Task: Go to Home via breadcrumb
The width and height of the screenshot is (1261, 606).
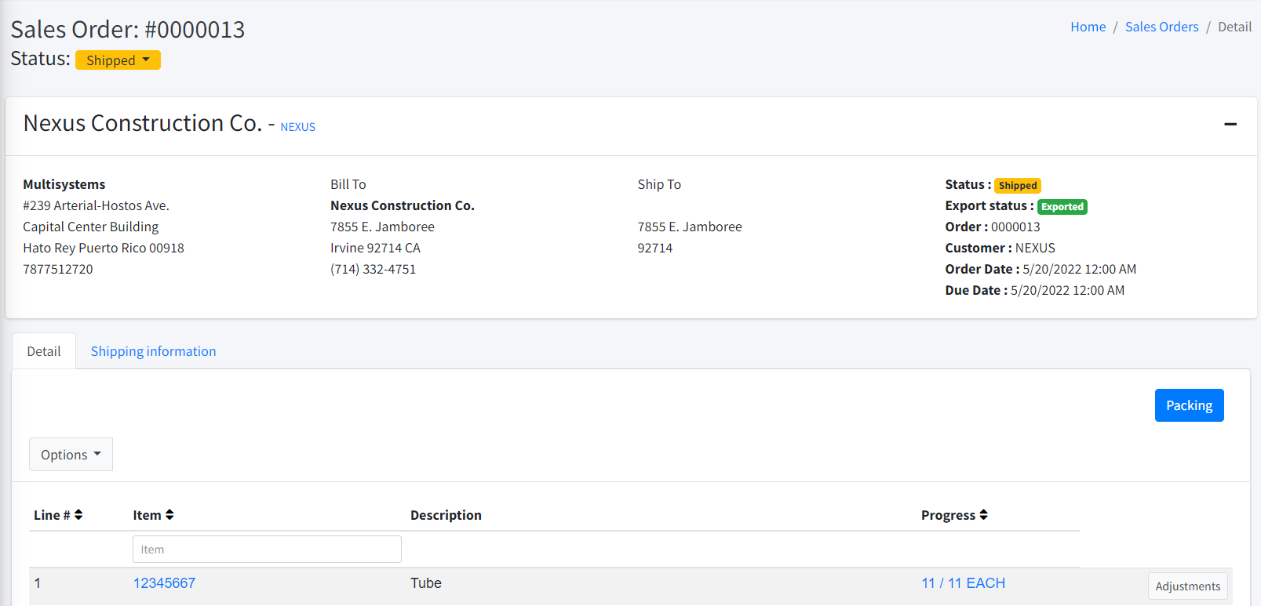Action: [1088, 27]
